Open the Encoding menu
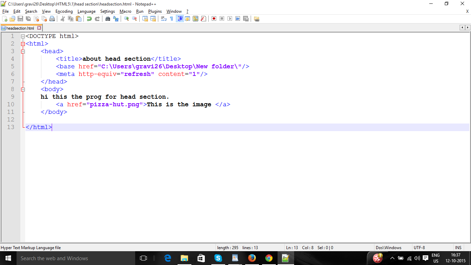The image size is (471, 265). [x=64, y=11]
